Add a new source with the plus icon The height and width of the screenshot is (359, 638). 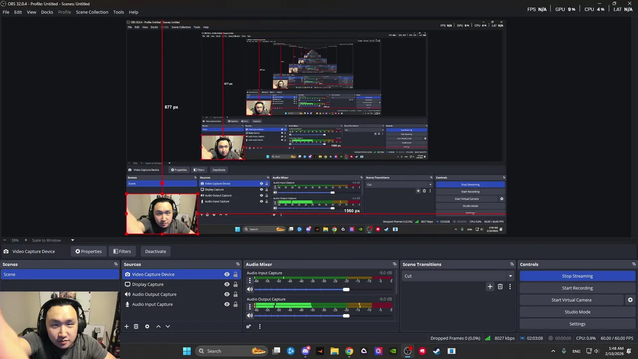click(127, 327)
